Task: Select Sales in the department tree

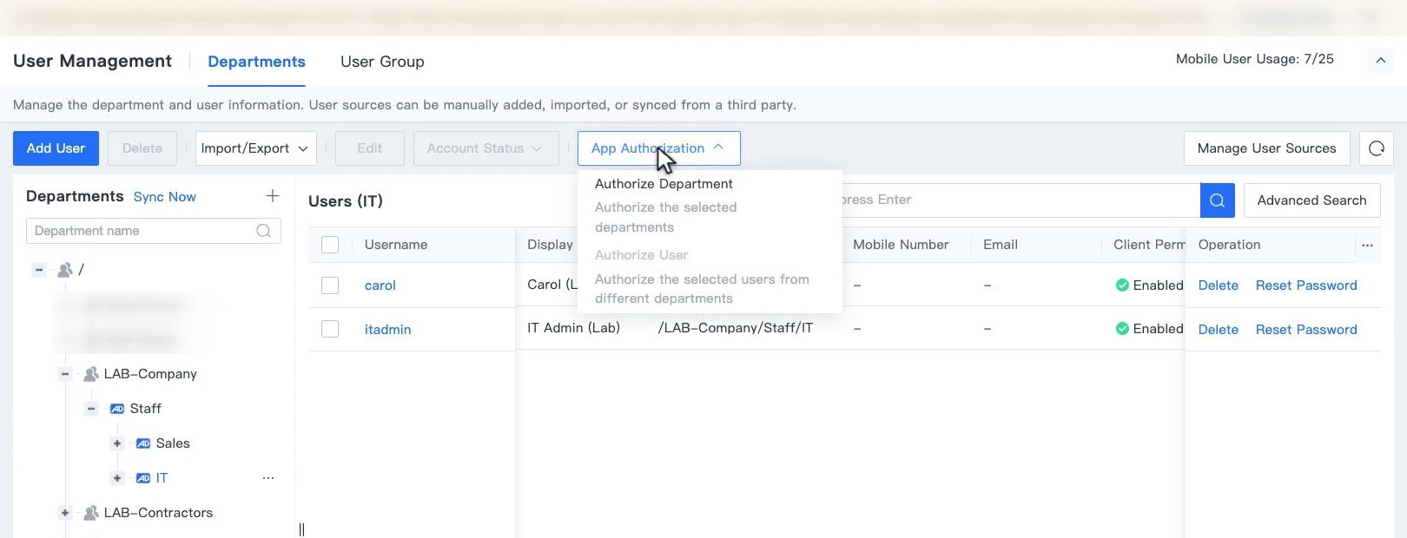Action: 173,443
